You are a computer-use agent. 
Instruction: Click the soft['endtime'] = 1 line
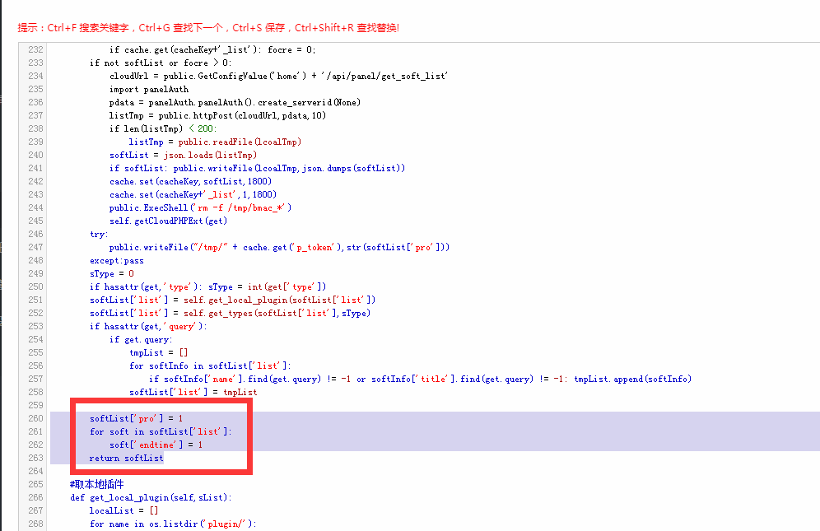[x=156, y=445]
